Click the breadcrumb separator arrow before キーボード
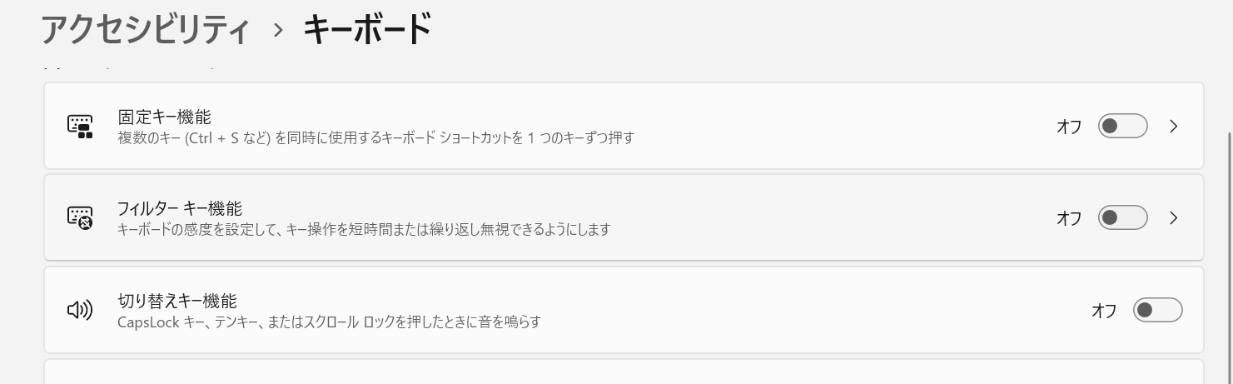This screenshot has width=1233, height=384. point(278,31)
